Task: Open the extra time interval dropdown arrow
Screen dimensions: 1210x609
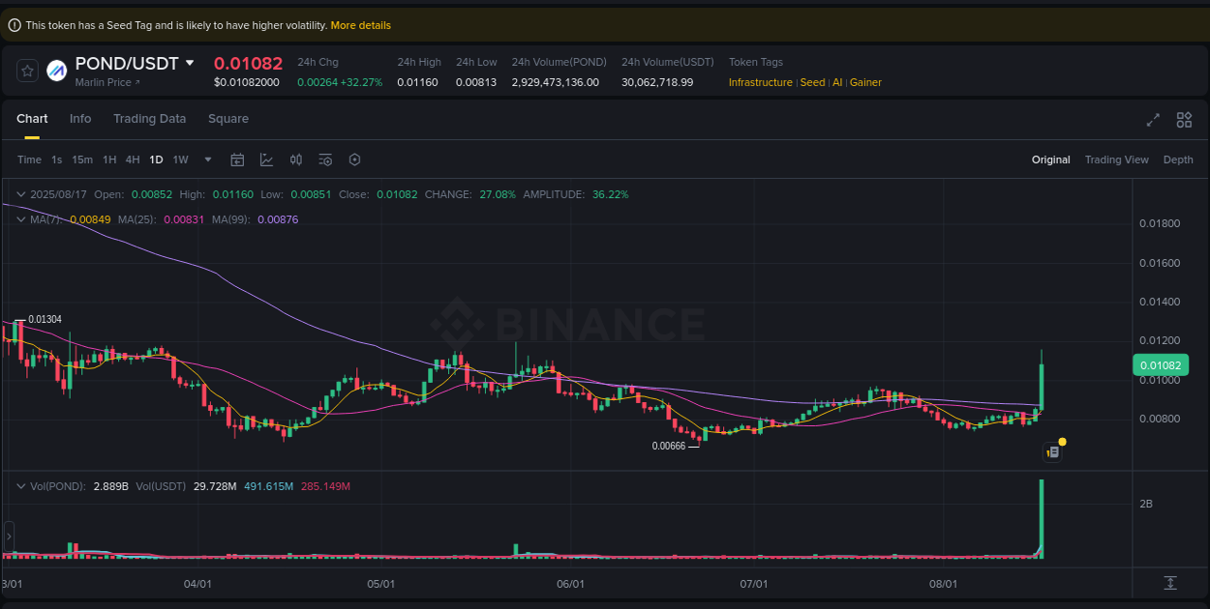Action: coord(206,159)
